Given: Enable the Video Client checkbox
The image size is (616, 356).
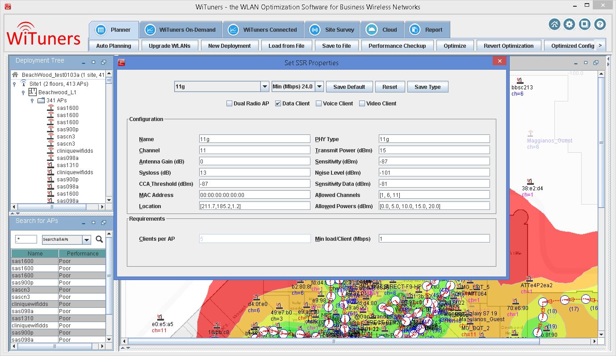Looking at the screenshot, I should point(362,103).
